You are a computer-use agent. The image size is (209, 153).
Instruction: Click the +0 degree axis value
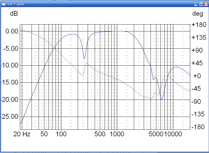click(197, 76)
